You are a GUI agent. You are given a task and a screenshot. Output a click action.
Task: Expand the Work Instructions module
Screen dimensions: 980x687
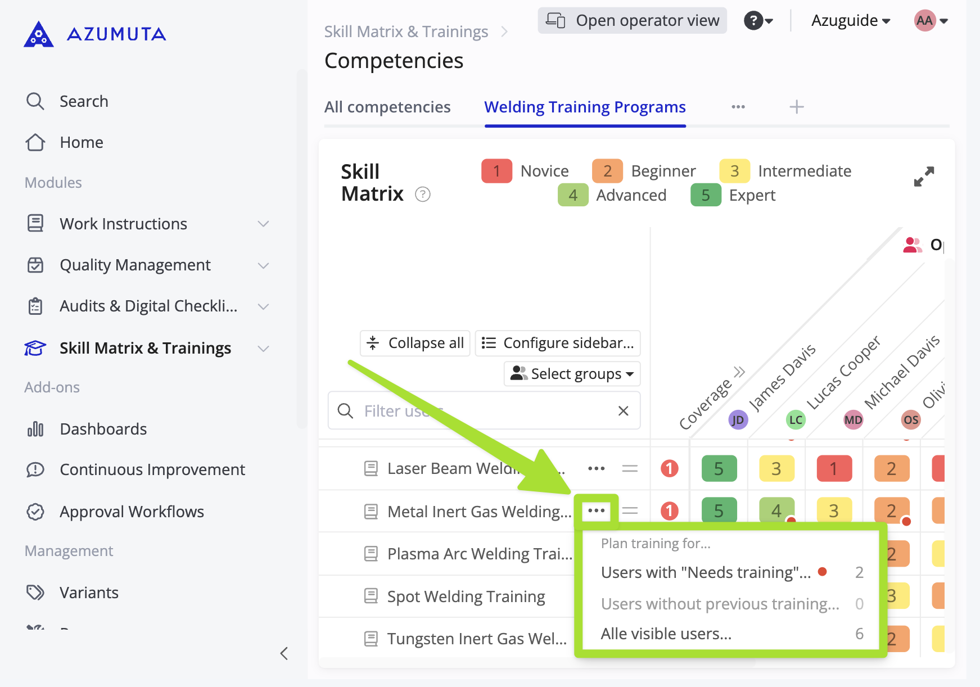pos(263,224)
